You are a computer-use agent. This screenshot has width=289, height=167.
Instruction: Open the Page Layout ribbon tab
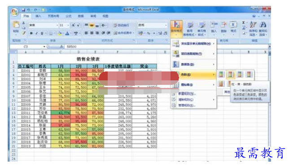point(53,16)
